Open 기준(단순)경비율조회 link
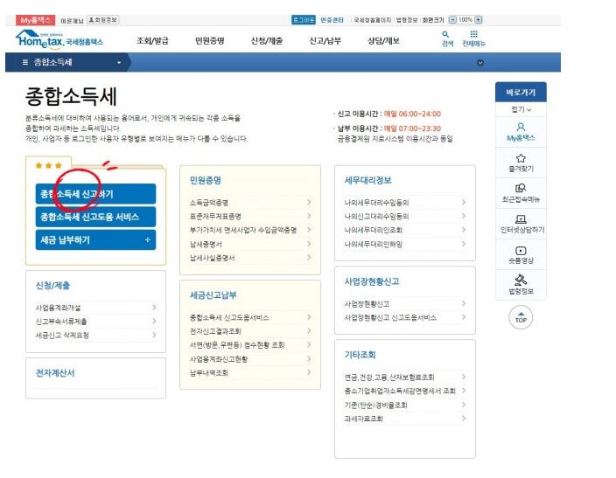This screenshot has height=478, width=616. [375, 405]
